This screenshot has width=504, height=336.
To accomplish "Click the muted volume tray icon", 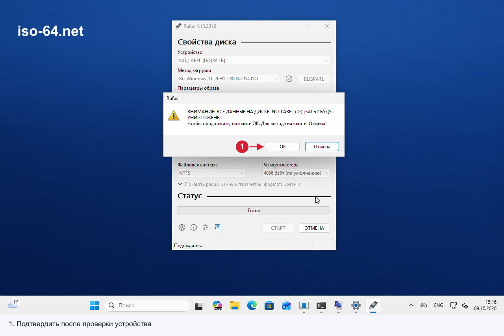I will coord(465,305).
